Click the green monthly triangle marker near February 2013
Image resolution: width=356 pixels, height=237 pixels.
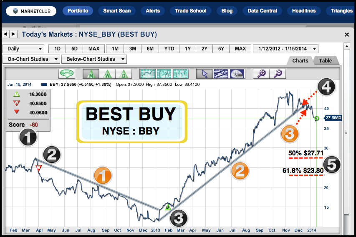[x=168, y=207]
